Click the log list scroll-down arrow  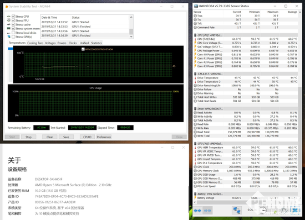131,36
